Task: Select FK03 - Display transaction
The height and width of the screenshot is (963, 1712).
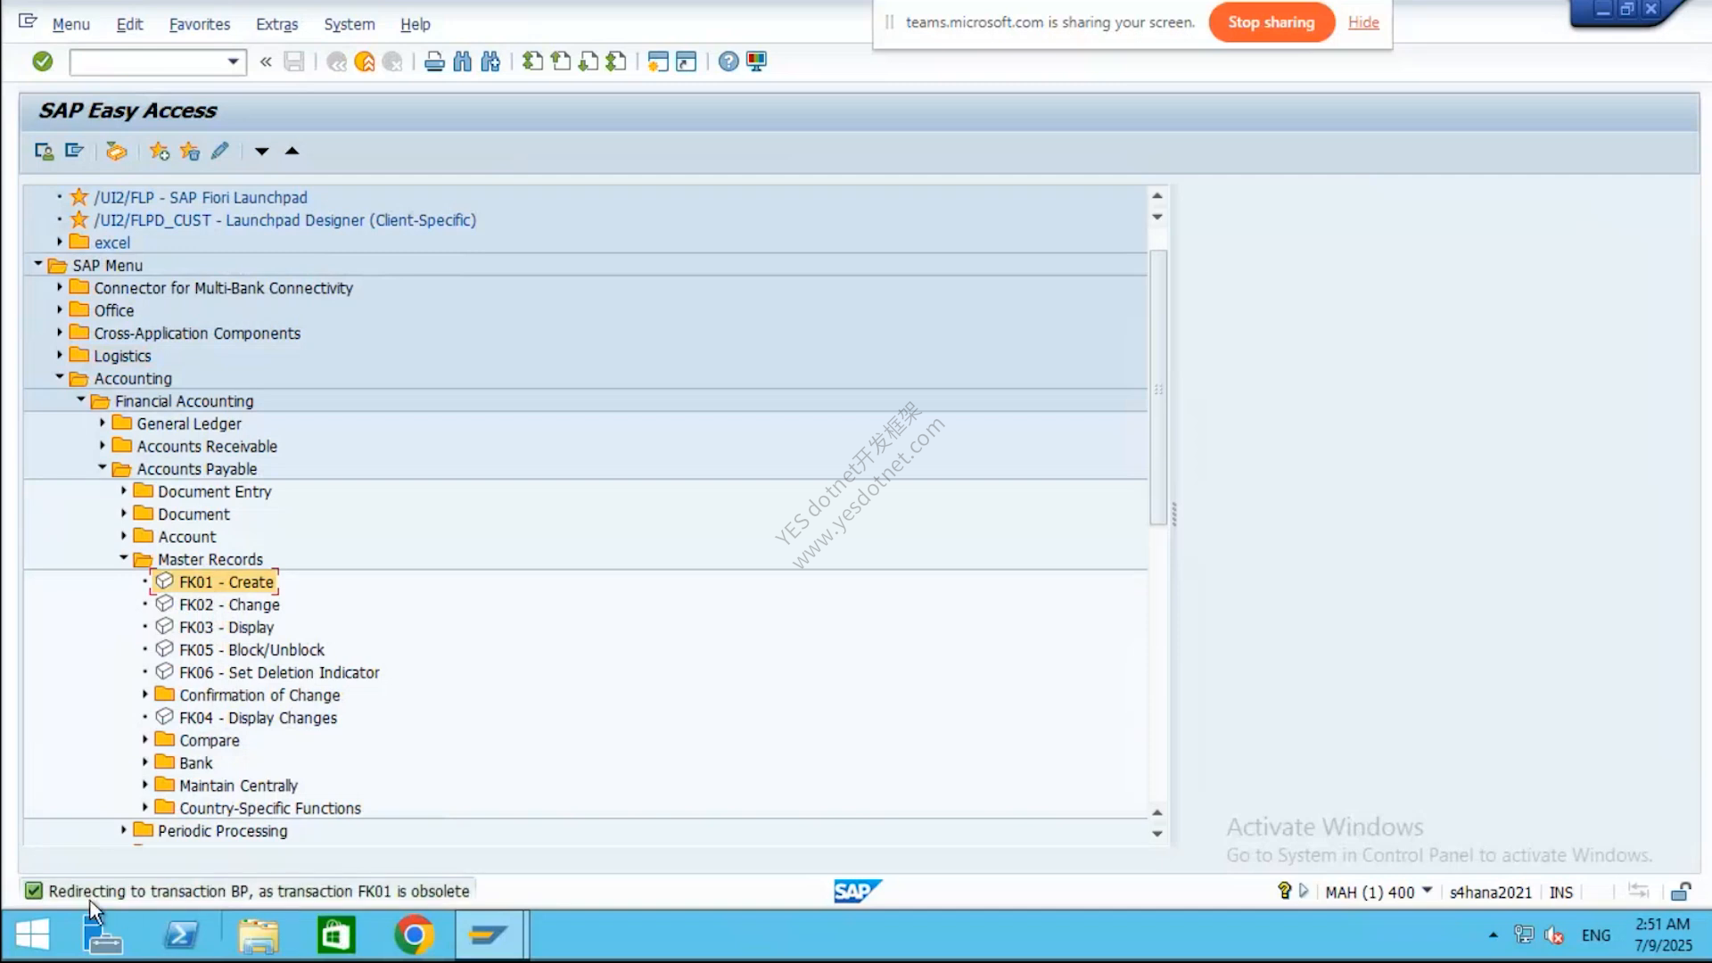Action: click(x=226, y=627)
